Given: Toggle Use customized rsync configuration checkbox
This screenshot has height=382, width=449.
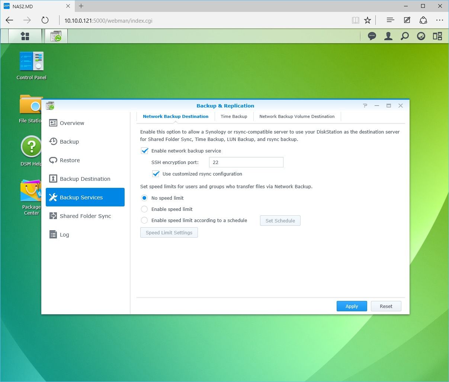Looking at the screenshot, I should coord(156,174).
